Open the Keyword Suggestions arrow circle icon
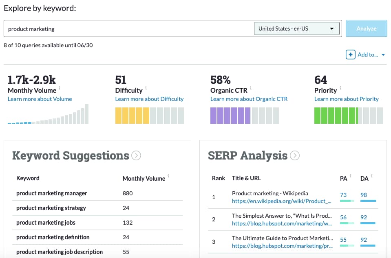Screen dimensions: 391x258 point(136,155)
